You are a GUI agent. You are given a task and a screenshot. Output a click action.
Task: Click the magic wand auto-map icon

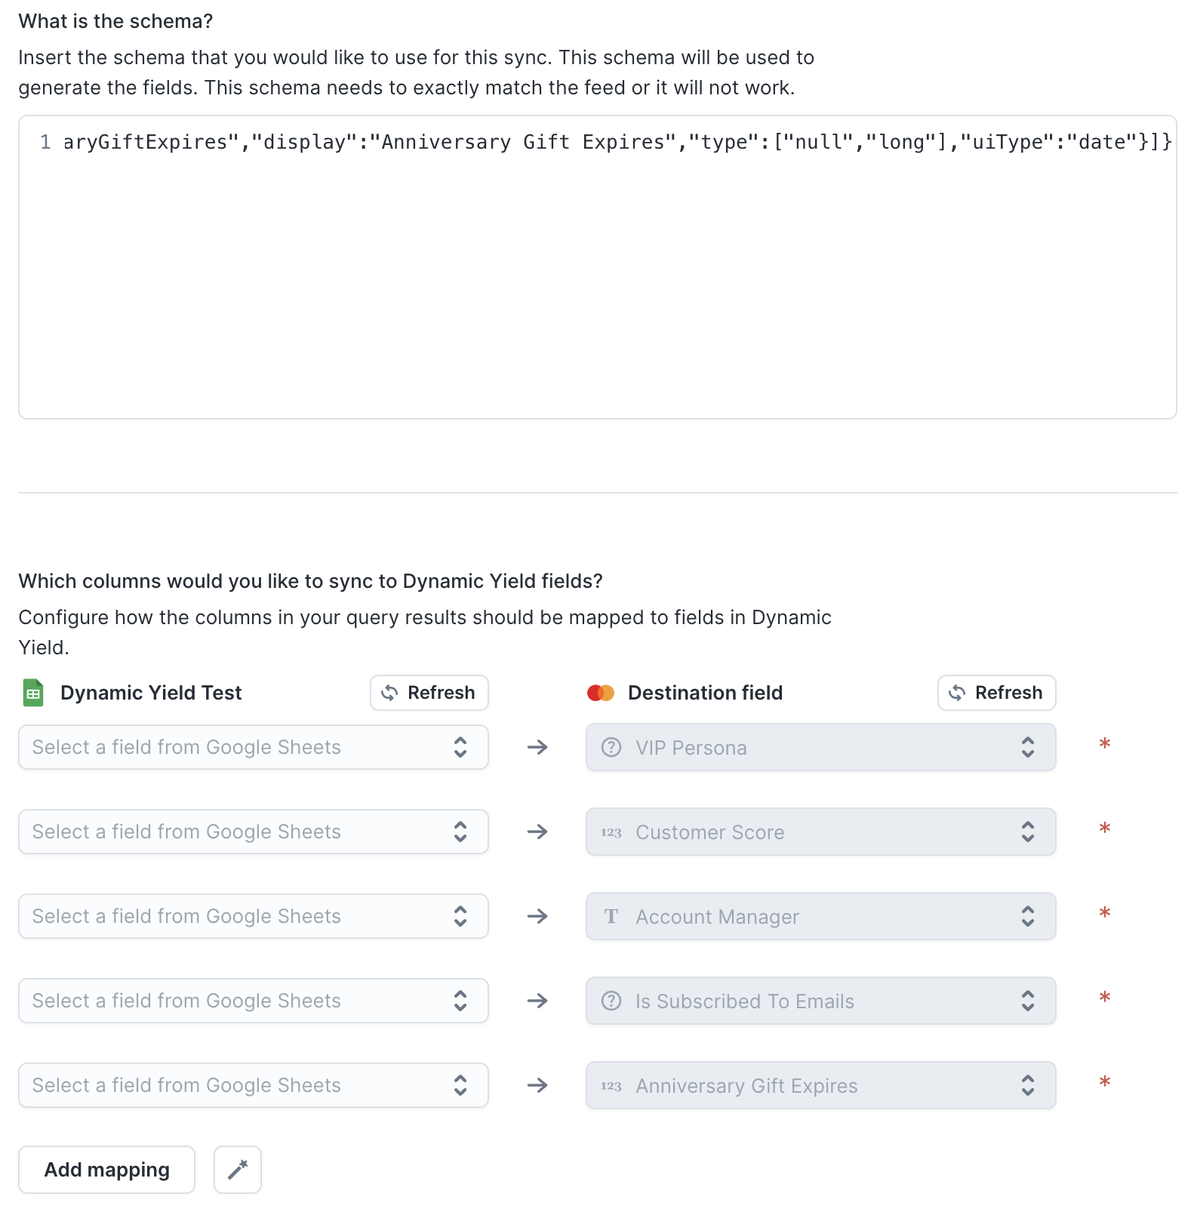pyautogui.click(x=238, y=1169)
